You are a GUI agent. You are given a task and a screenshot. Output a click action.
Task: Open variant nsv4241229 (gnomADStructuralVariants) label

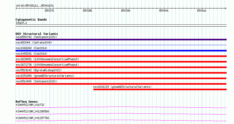(x=122, y=87)
